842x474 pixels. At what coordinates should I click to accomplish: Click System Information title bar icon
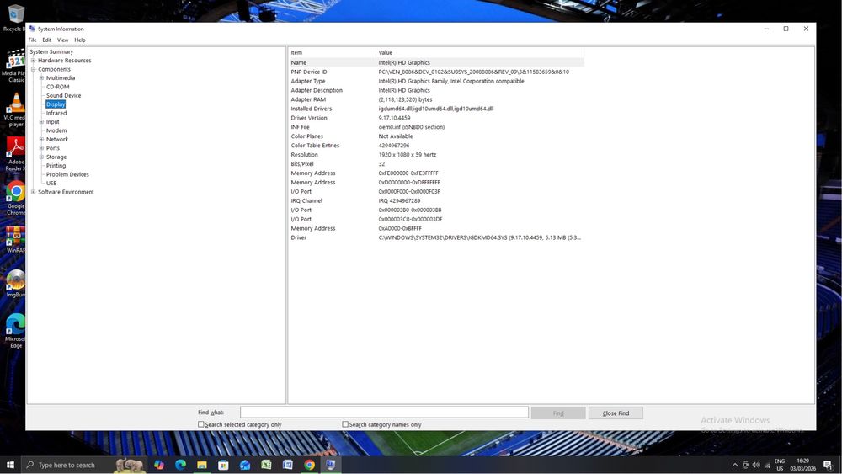pyautogui.click(x=32, y=29)
